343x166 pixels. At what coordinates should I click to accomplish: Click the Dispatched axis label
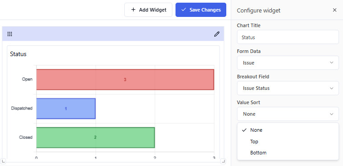pyautogui.click(x=22, y=108)
